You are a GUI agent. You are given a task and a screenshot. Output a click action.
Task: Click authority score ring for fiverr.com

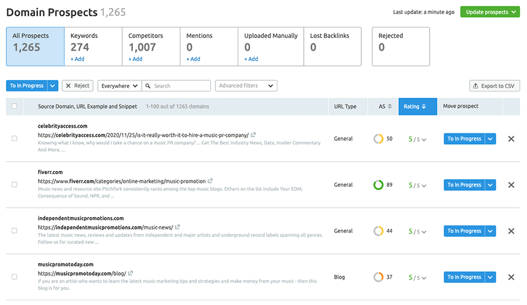click(x=378, y=185)
